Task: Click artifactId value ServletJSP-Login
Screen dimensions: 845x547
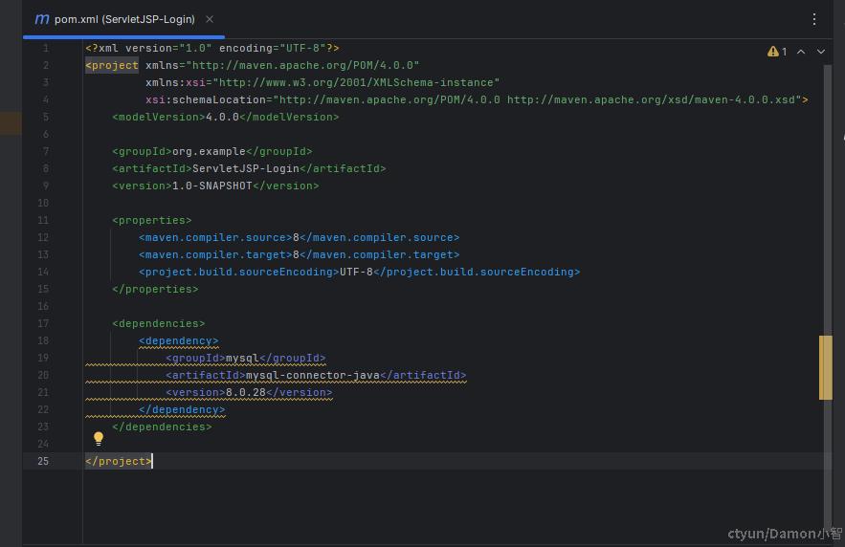Action: coord(246,168)
